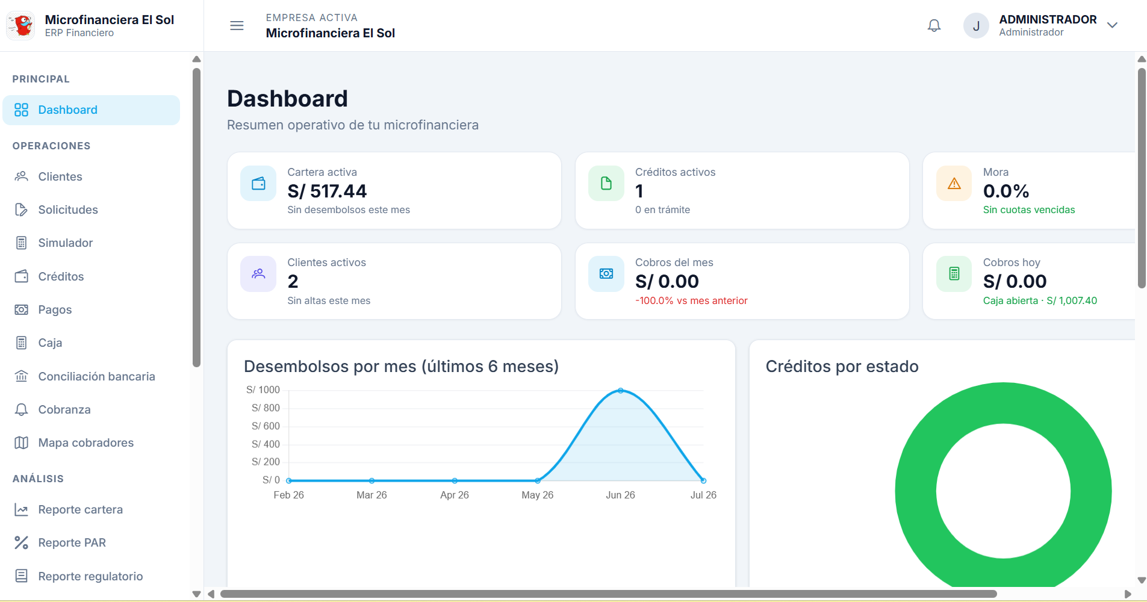Click the 'Caja abierta · S/ 1,007.40' text
Viewport: 1147px width, 602px height.
click(1040, 300)
